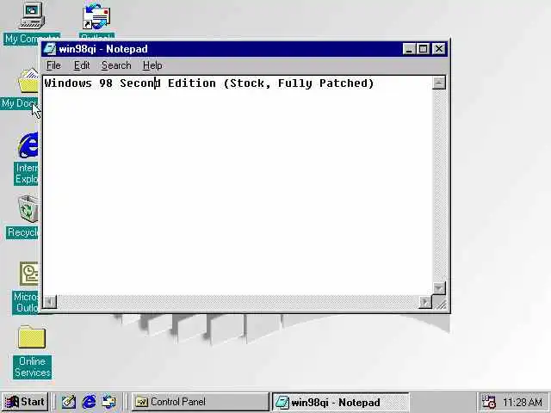Open the File menu in Notepad
The height and width of the screenshot is (413, 551).
[53, 65]
